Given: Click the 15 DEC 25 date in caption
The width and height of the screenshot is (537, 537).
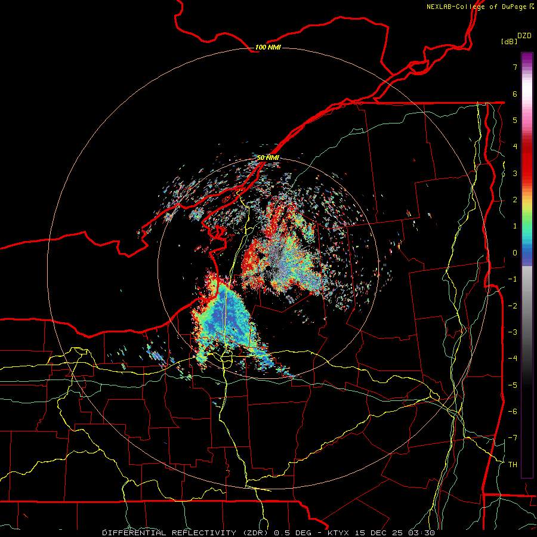Looking at the screenshot, I should pos(378,533).
